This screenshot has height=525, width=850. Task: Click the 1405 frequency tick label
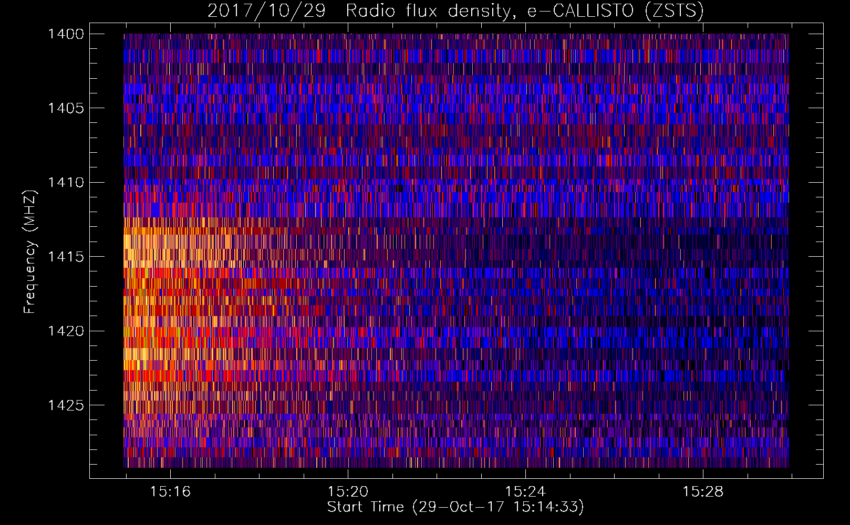coord(66,108)
